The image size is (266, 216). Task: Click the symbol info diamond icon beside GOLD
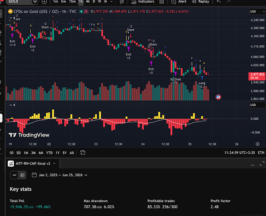click(x=35, y=2)
